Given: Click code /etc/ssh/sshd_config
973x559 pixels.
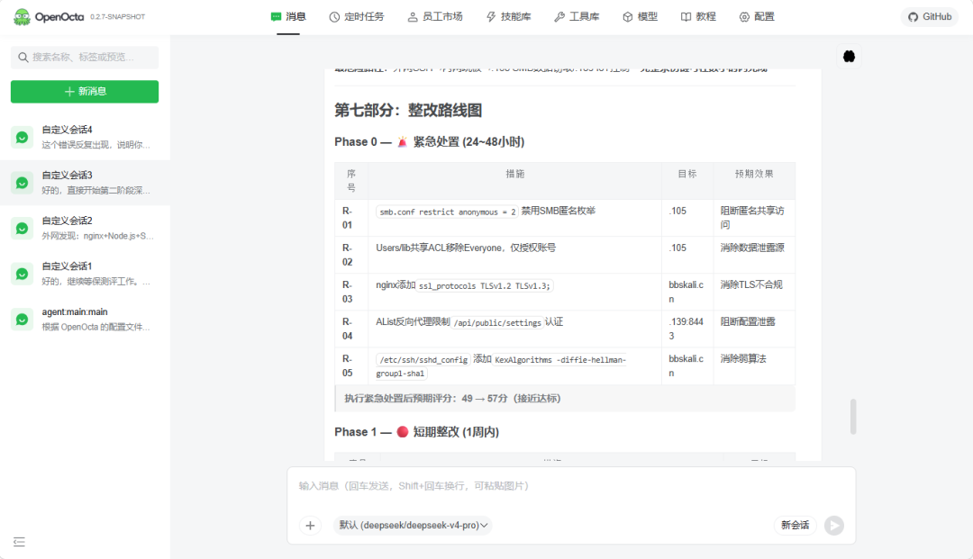Looking at the screenshot, I should coord(423,359).
